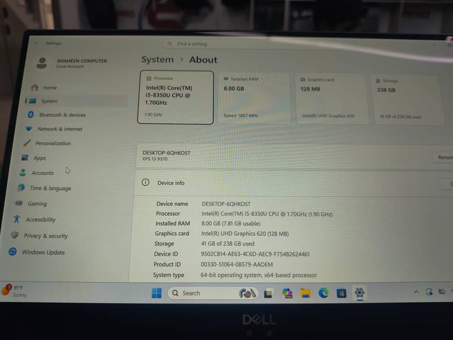
Task: Click the Gaming controller icon
Action: click(19, 203)
